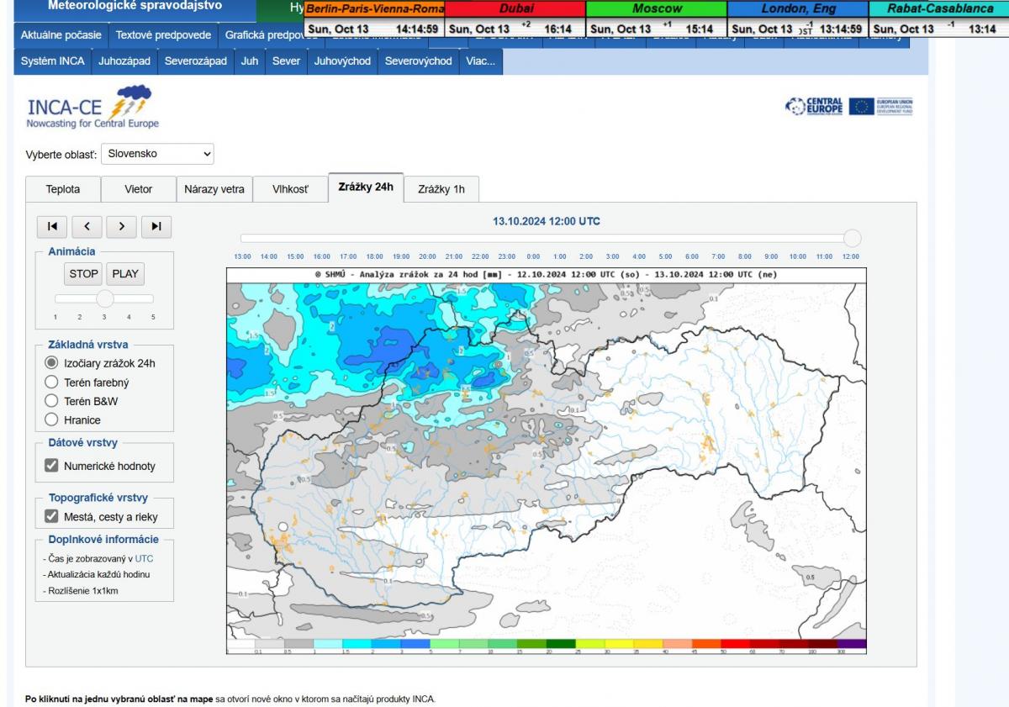1009x707 pixels.
Task: Jump to last frame with skip-forward icon
Action: (x=156, y=225)
